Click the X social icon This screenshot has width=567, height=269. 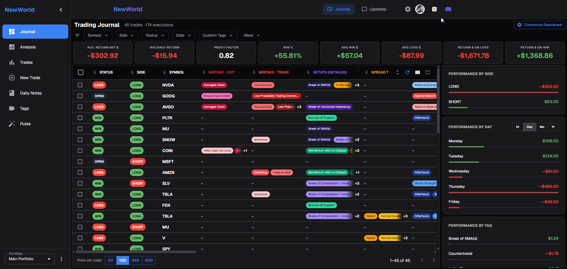click(x=434, y=9)
